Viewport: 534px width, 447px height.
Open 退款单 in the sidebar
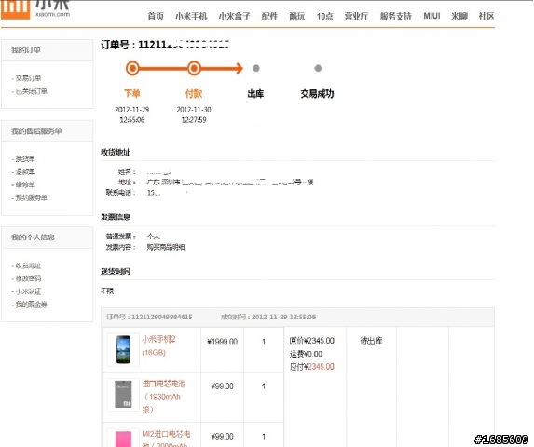click(x=25, y=171)
